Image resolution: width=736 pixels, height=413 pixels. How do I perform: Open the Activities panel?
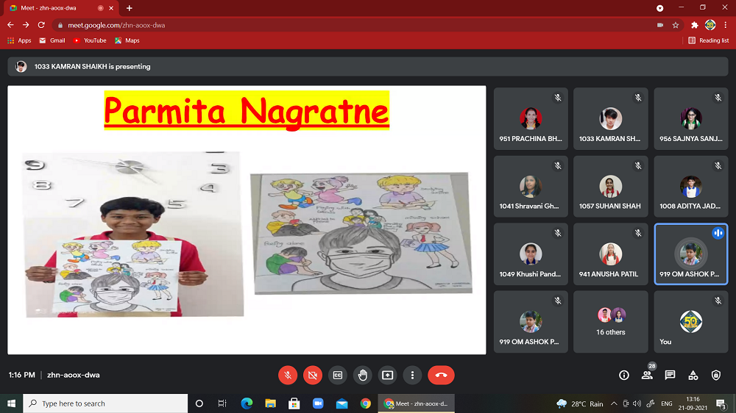point(693,375)
